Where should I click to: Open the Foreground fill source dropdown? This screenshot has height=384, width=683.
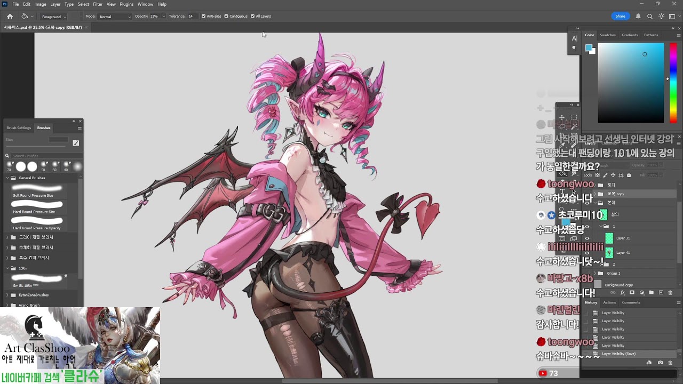(54, 17)
